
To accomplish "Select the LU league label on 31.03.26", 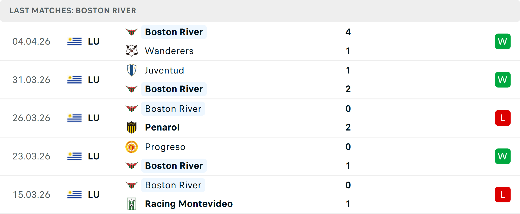I will coord(93,80).
